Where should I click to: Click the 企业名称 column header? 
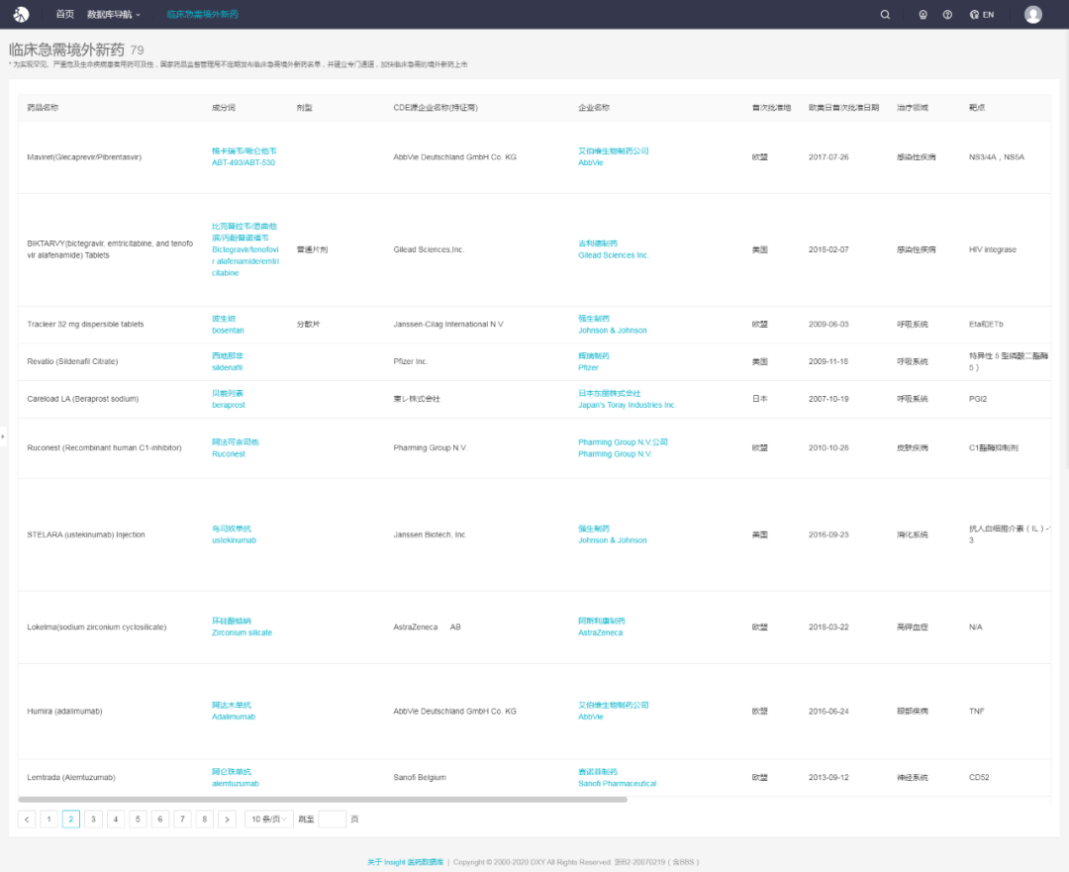594,108
